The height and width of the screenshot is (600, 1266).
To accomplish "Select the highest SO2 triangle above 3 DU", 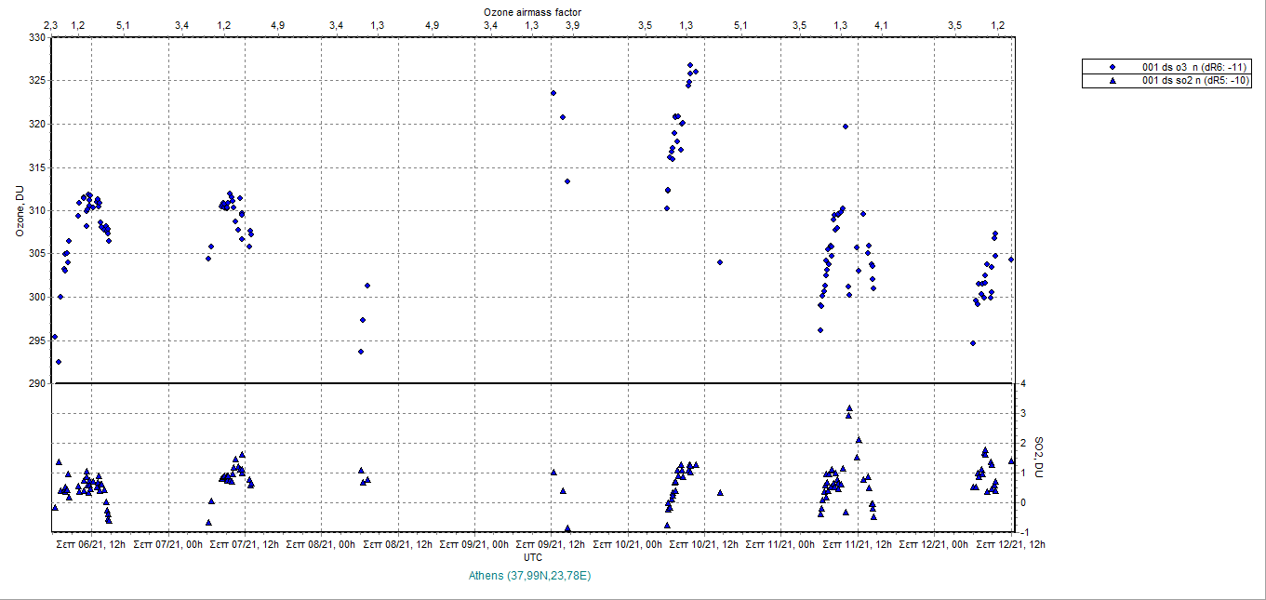I will coord(848,408).
